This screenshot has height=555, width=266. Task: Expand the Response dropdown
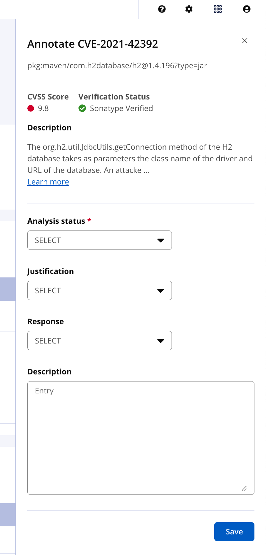tap(100, 341)
